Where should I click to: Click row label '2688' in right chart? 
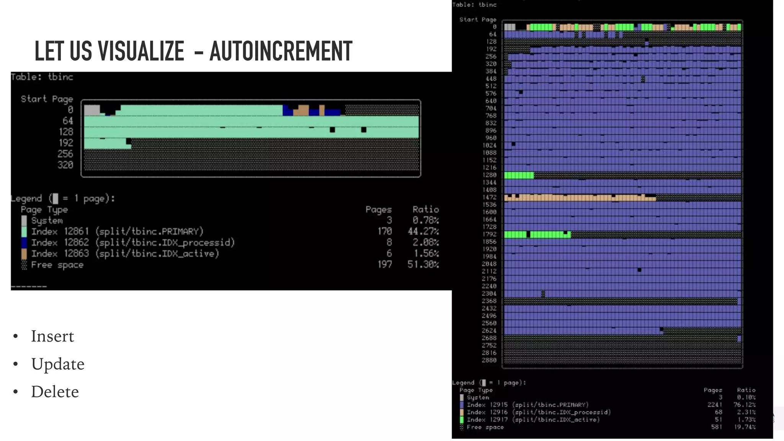pyautogui.click(x=490, y=338)
